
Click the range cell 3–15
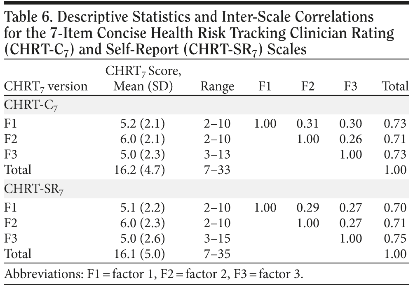[217, 239]
